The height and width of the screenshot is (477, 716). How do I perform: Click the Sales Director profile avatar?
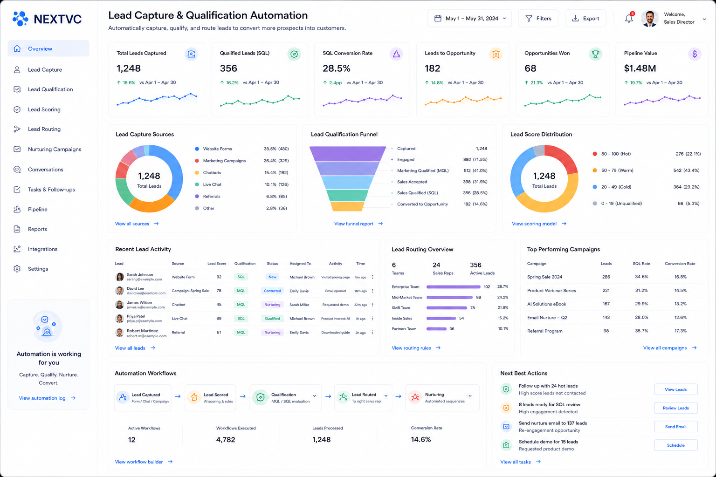pos(650,19)
